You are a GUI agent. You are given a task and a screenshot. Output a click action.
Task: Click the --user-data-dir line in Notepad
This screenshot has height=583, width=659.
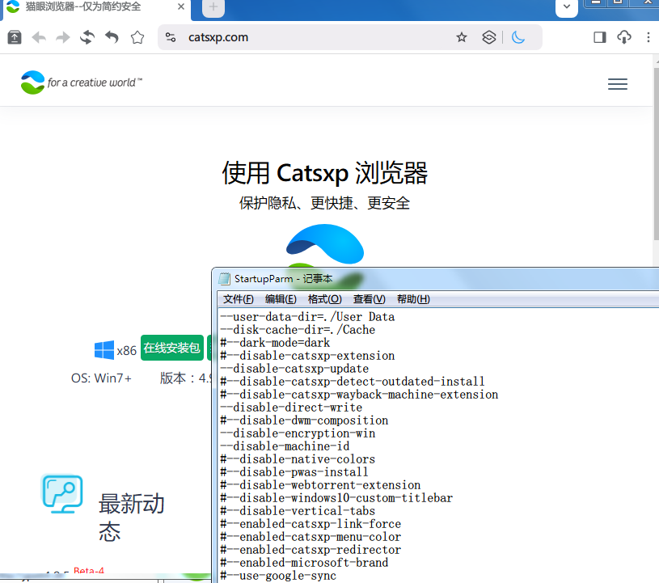pyautogui.click(x=307, y=317)
